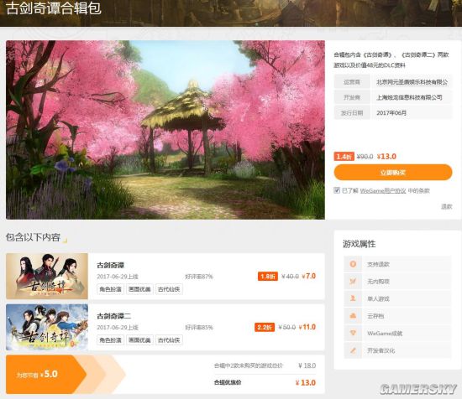
Task: Open the 古剑奇谭二 title link
Action: click(113, 316)
